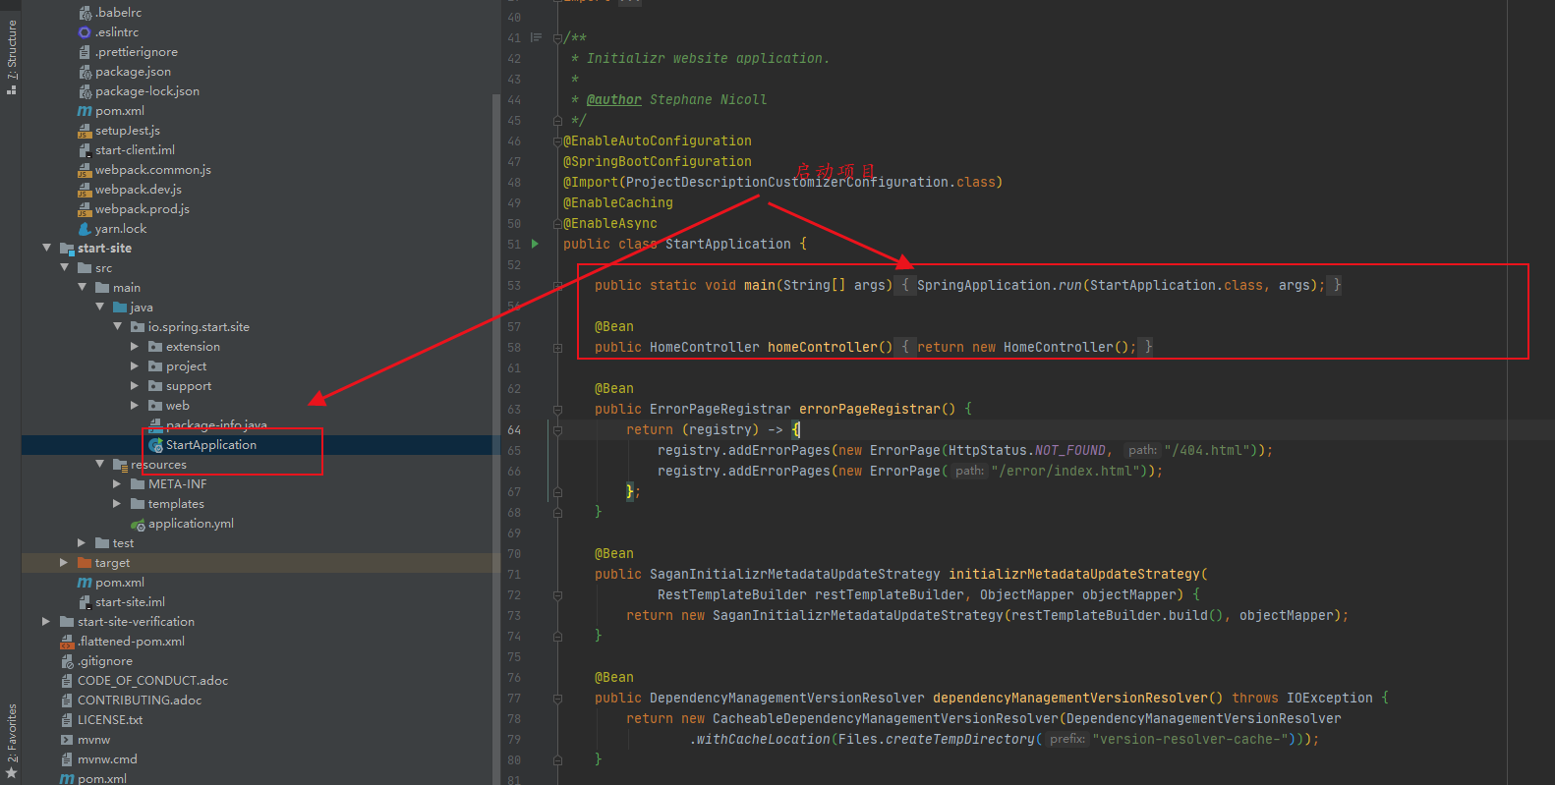Click the setupJest.js file icon

click(85, 131)
